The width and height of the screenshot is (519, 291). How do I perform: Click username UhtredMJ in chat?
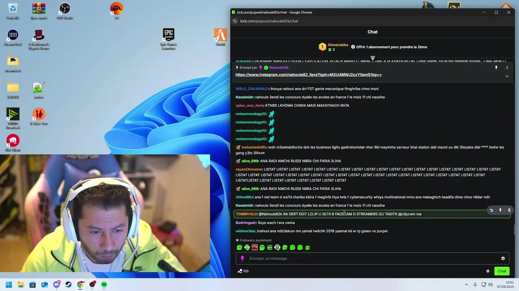click(x=244, y=197)
